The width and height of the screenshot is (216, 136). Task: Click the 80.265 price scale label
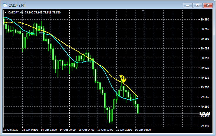(x=205, y=29)
